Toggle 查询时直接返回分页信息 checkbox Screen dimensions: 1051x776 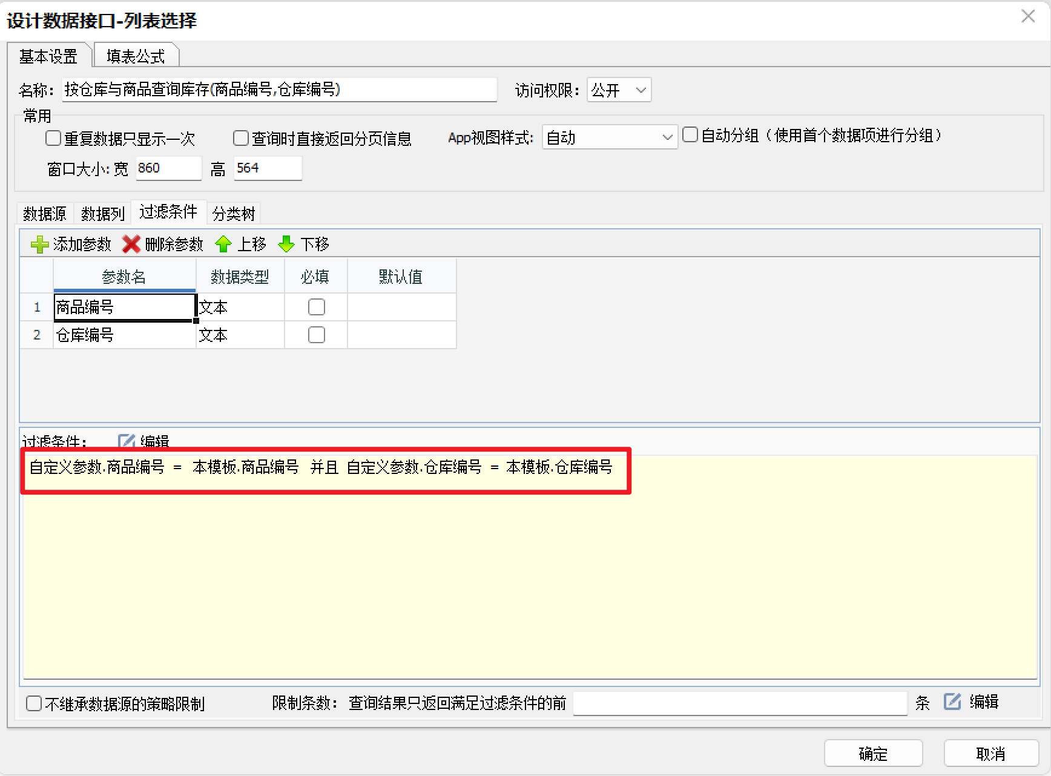tap(241, 139)
